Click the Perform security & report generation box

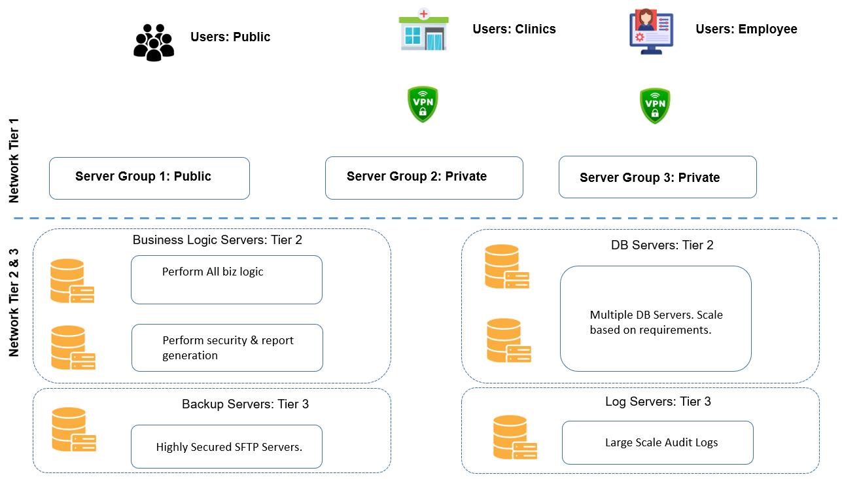[227, 347]
